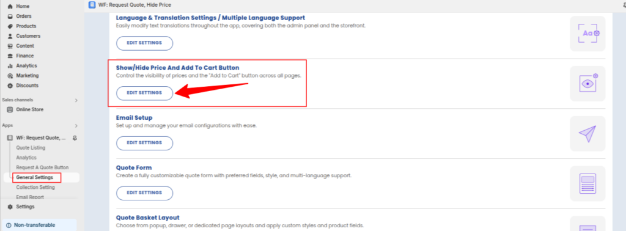Viewport: 626px width, 231px height.
Task: Click the Sales channels label
Action: coord(18,100)
